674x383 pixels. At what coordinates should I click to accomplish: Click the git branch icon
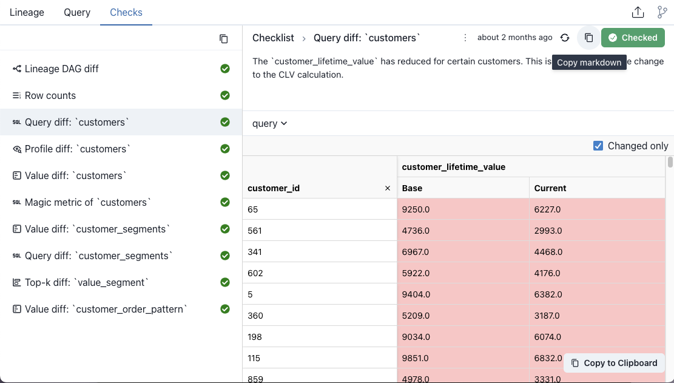point(662,12)
